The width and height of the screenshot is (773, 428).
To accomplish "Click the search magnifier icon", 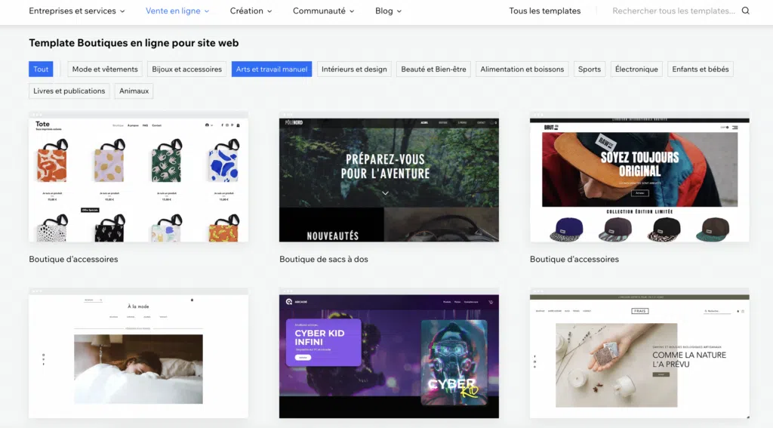I will tap(745, 11).
